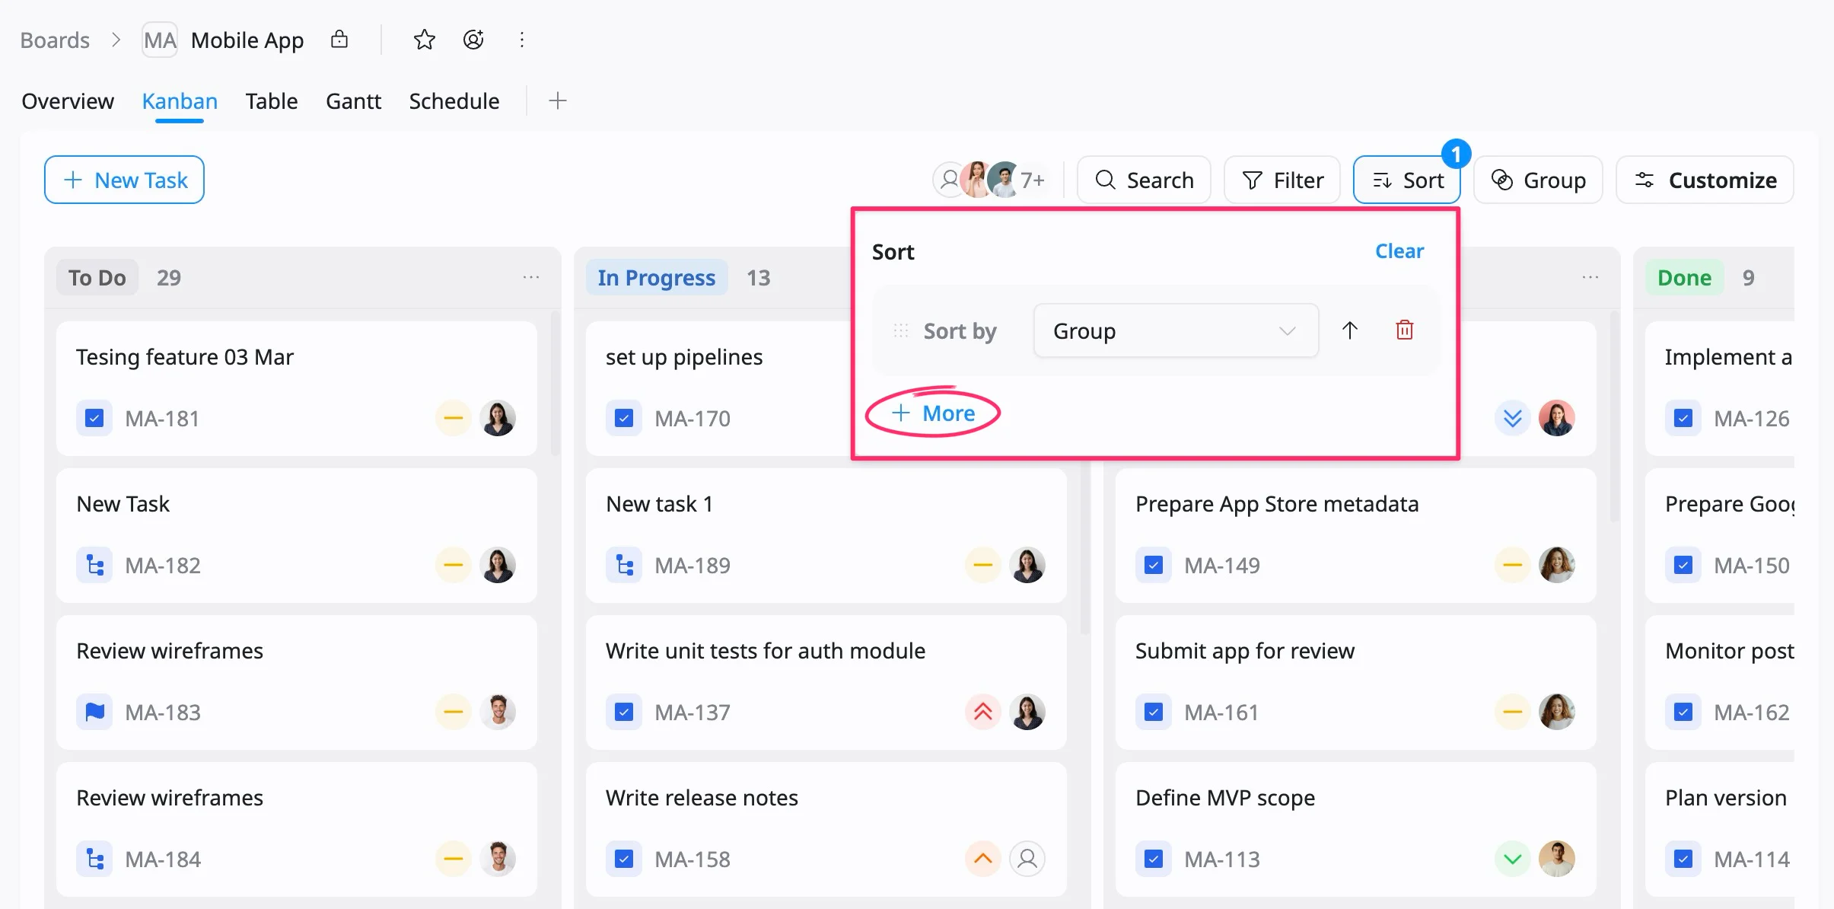
Task: Switch to the Overview tab
Action: pyautogui.click(x=68, y=100)
